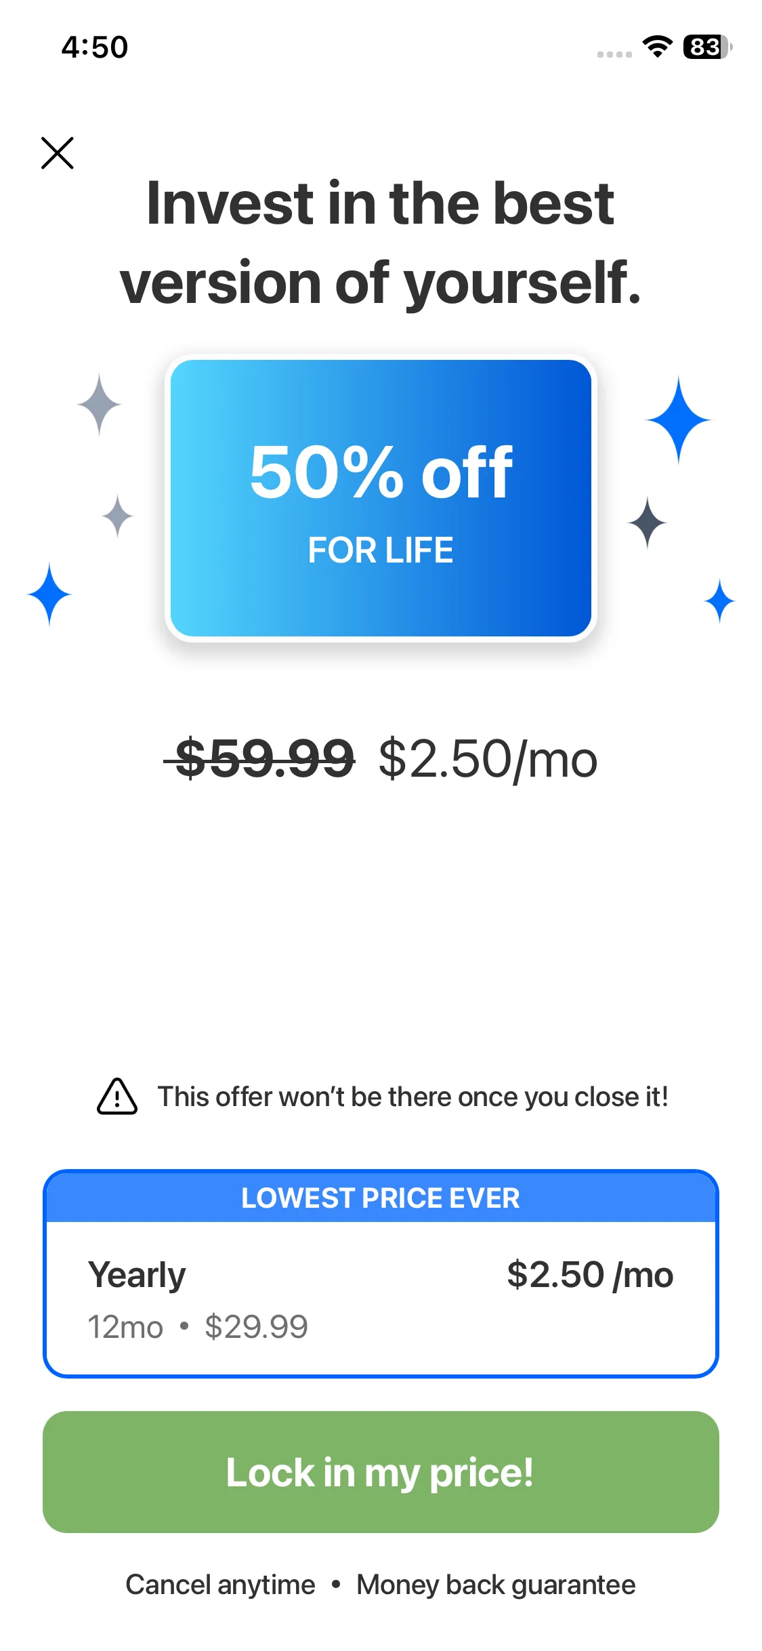
Task: Tap the large gray sparkle left of banner
Action: click(x=99, y=404)
